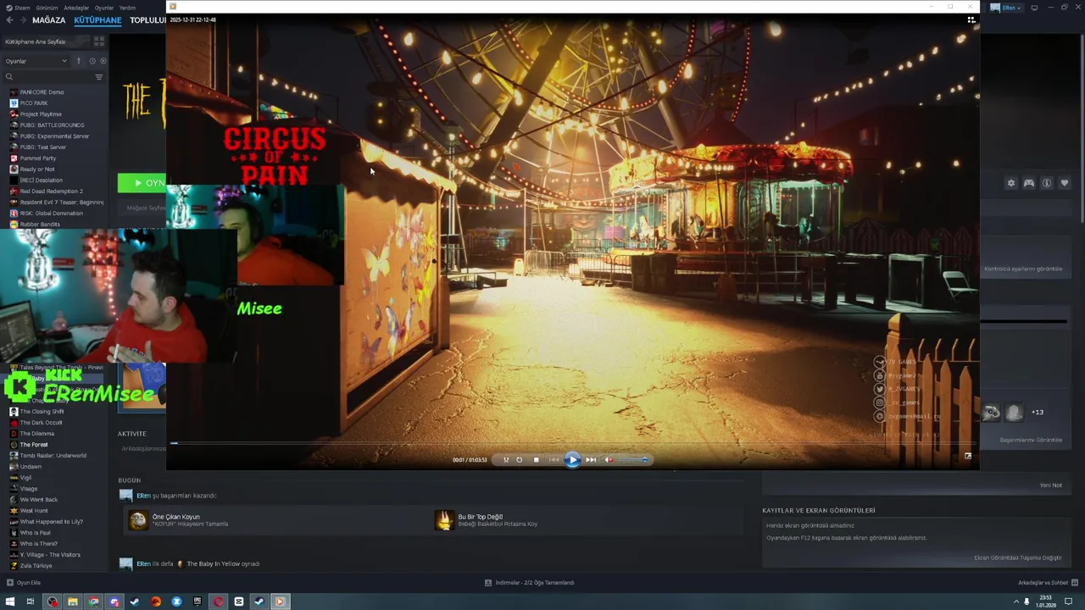
Task: Click Ekran Görüntüsü Tuşunu Değiştir
Action: coord(1018,557)
